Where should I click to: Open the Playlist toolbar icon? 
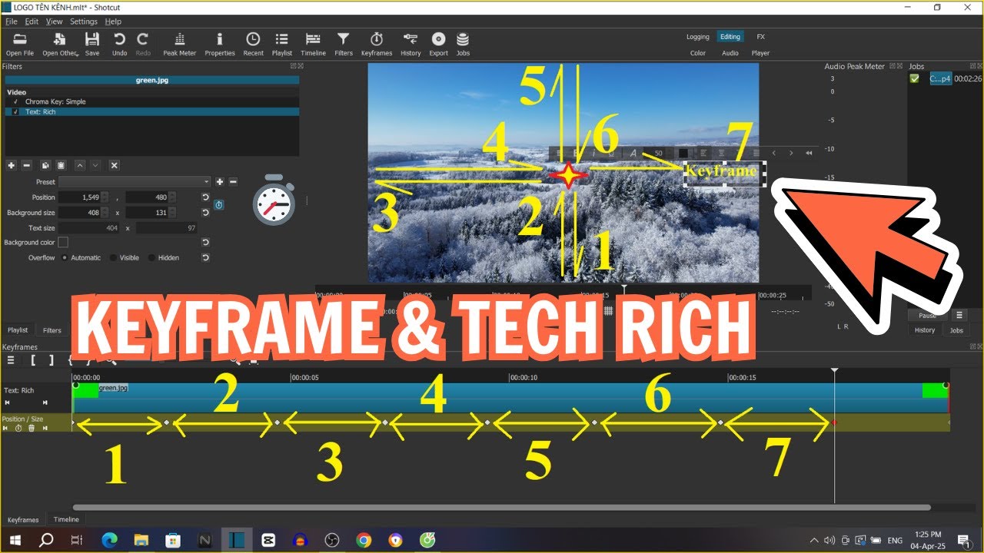coord(282,39)
